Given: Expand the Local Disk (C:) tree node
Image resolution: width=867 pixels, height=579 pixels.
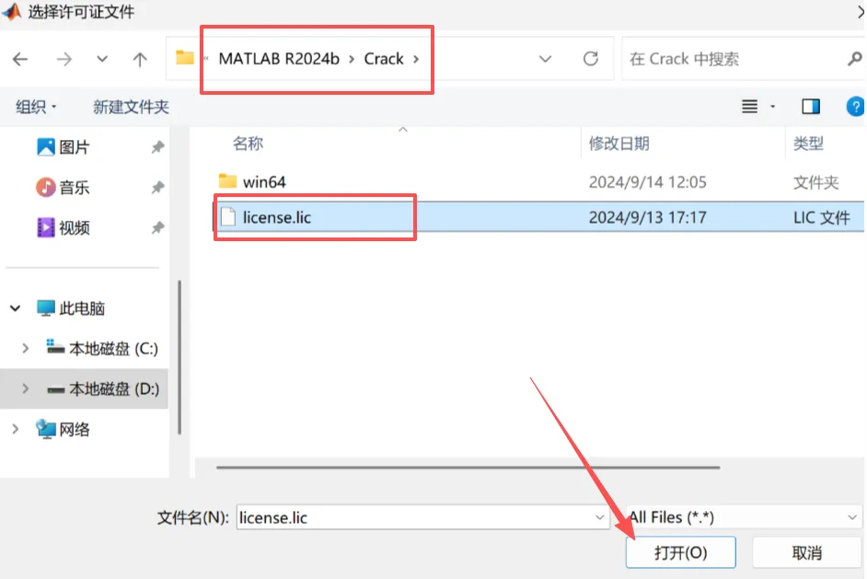Looking at the screenshot, I should pyautogui.click(x=26, y=348).
